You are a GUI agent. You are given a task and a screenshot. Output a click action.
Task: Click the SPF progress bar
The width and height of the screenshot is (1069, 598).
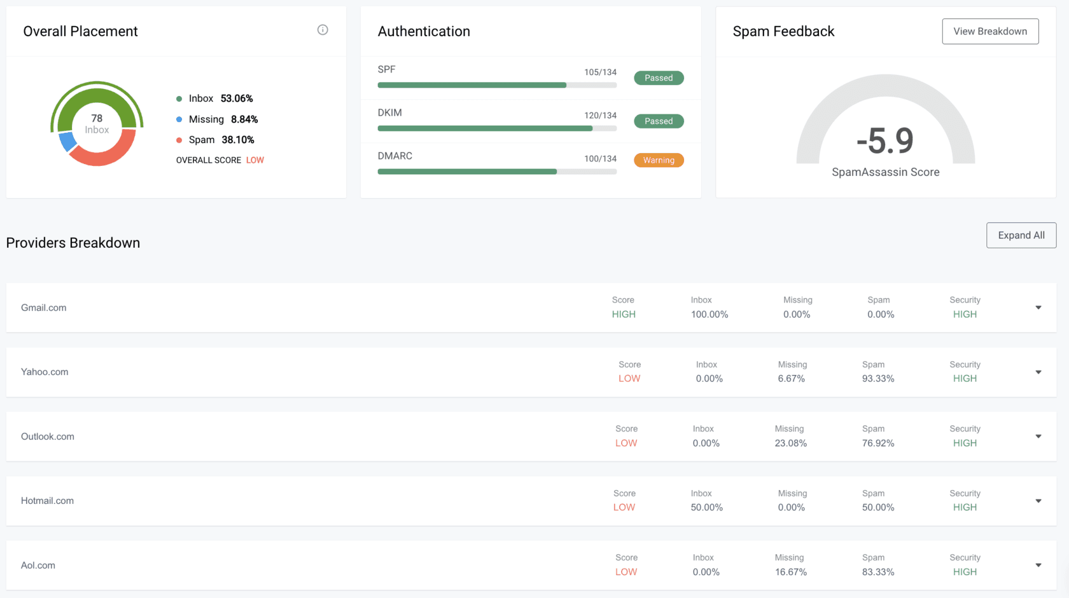(496, 85)
